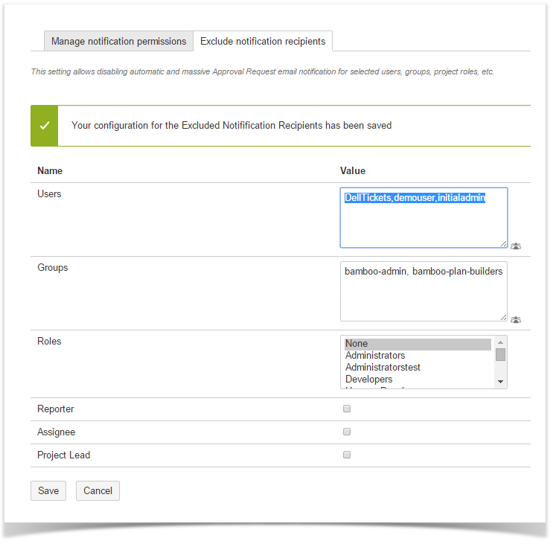Tick the Assignee checkbox
Image resolution: width=556 pixels, height=544 pixels.
point(347,432)
